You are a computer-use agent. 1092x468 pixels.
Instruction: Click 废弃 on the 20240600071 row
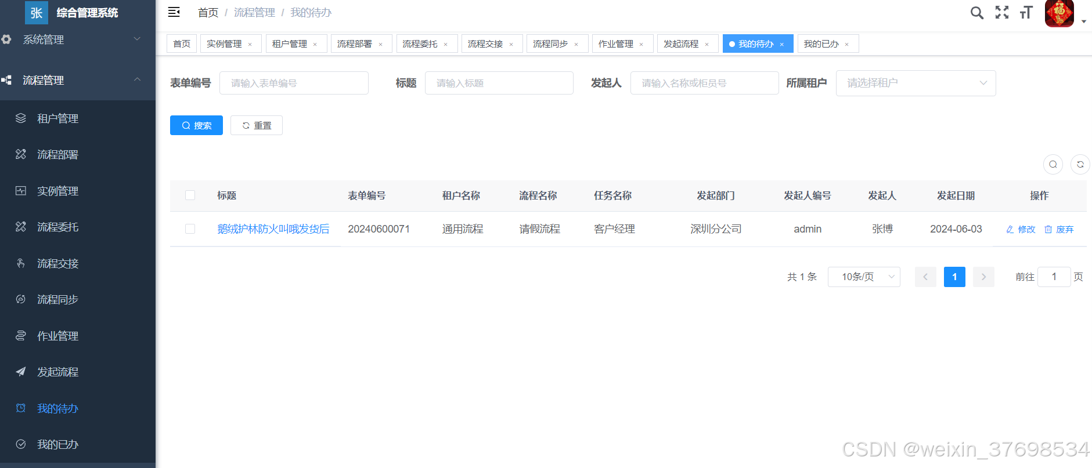tap(1059, 229)
